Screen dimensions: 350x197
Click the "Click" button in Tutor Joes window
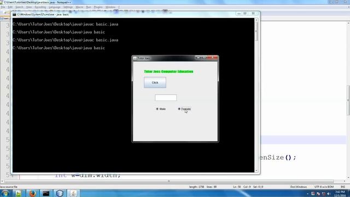click(x=155, y=83)
